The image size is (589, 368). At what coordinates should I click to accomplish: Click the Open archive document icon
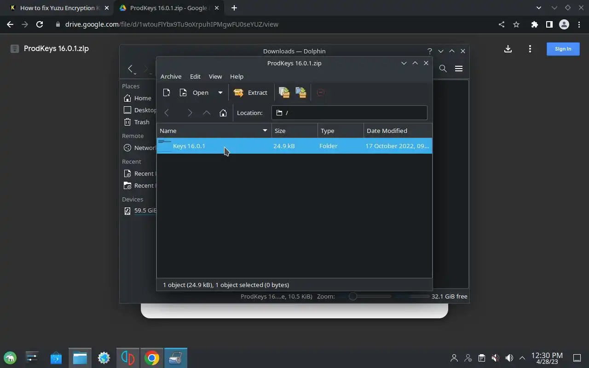pyautogui.click(x=183, y=92)
